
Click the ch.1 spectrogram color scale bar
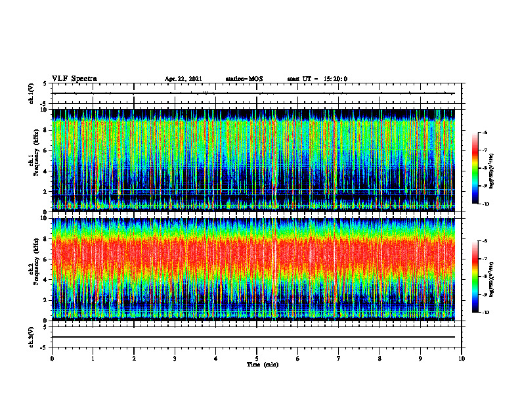click(475, 168)
